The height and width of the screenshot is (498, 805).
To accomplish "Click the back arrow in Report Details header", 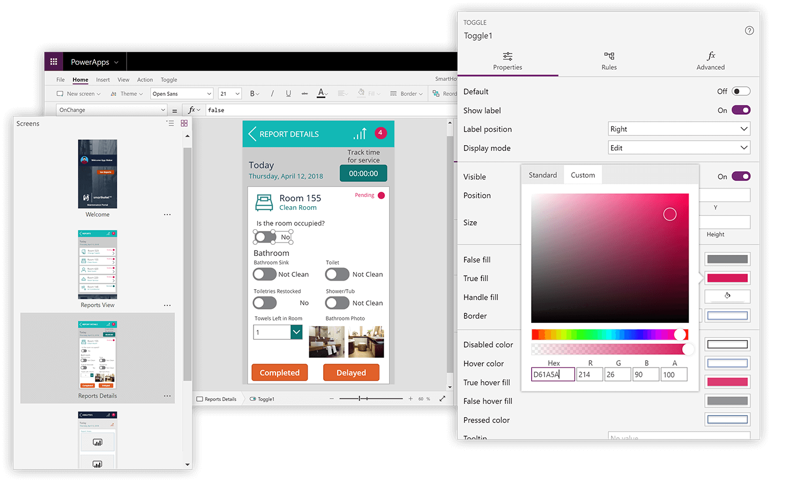I will click(x=252, y=134).
